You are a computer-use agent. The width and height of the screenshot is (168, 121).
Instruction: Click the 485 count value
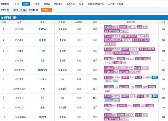point(163,40)
